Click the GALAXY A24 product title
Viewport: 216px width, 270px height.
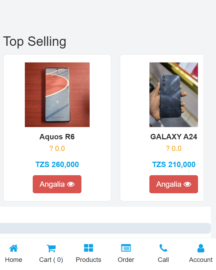[x=174, y=137]
